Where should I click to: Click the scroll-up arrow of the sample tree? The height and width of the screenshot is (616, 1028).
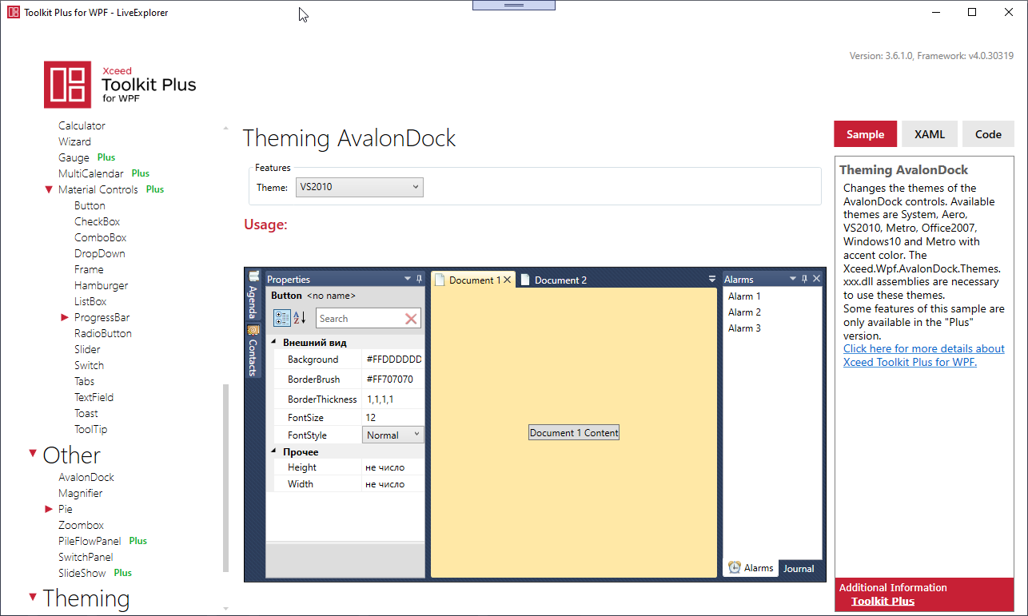click(225, 128)
